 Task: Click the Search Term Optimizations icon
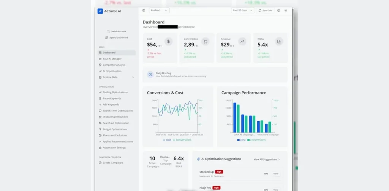click(100, 111)
